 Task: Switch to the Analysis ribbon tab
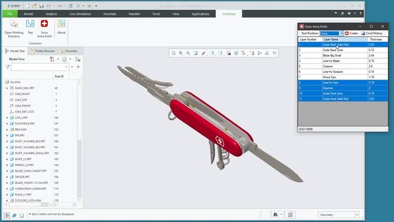(x=51, y=14)
